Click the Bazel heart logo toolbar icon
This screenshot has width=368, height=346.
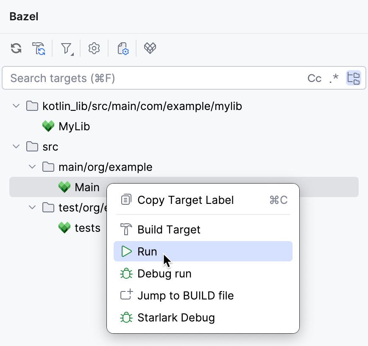[x=150, y=48]
